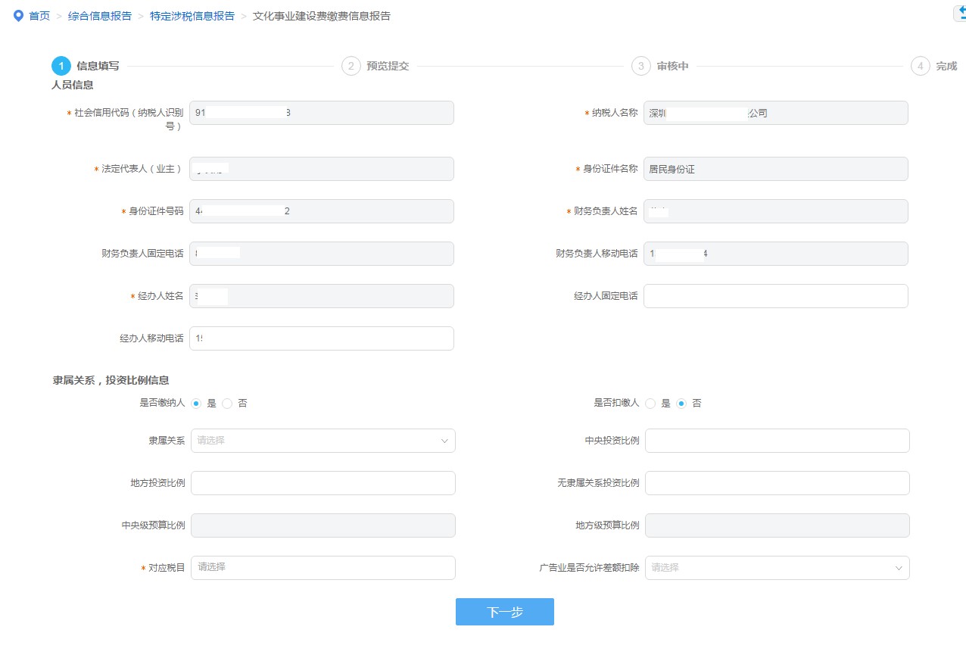Open the 隶属关系 dropdown
This screenshot has height=661, width=966.
(x=323, y=440)
